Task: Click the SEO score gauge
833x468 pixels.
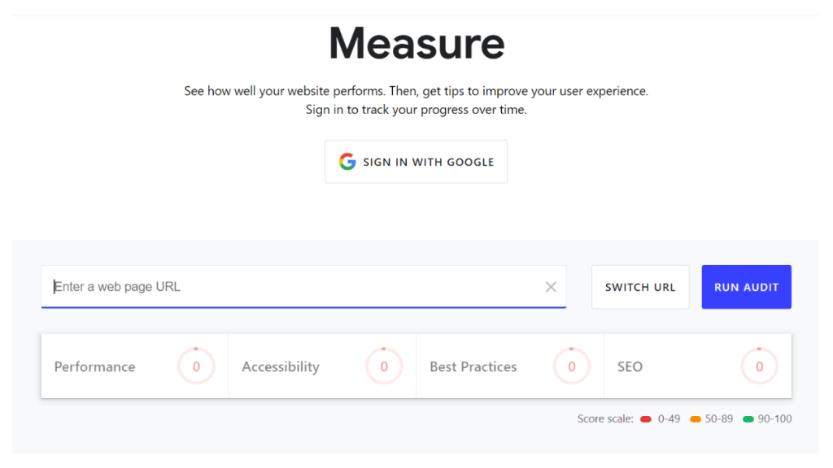Action: tap(759, 366)
